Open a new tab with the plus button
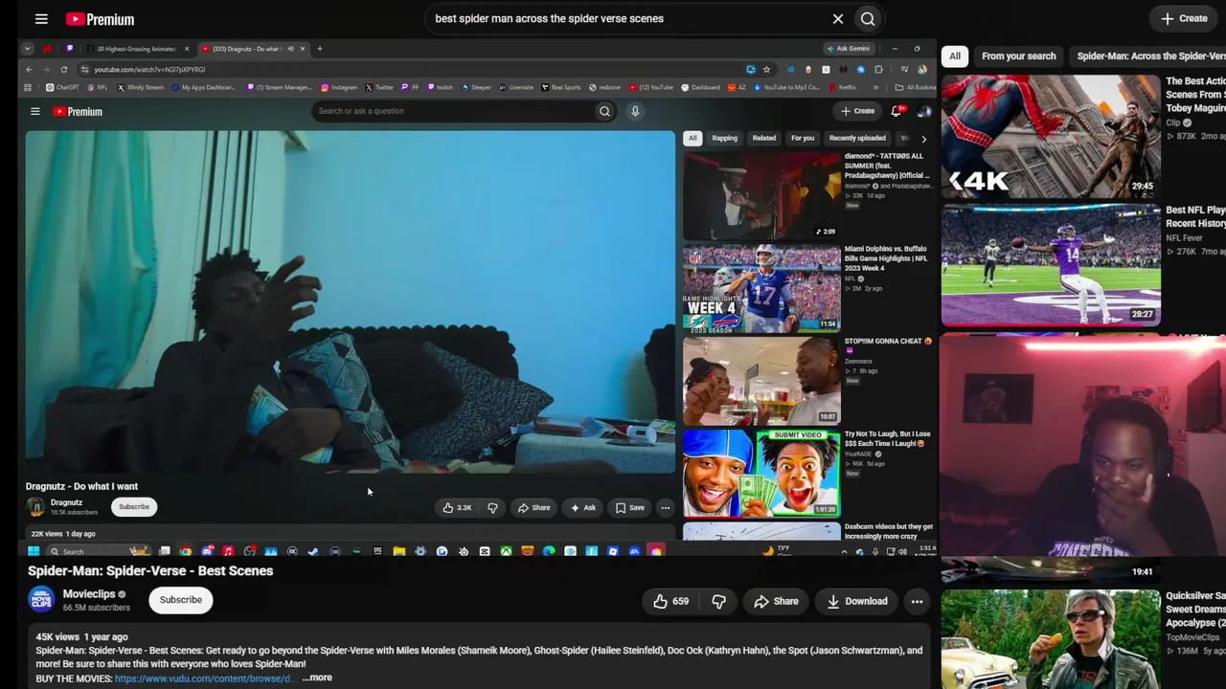1226x689 pixels. [x=320, y=49]
